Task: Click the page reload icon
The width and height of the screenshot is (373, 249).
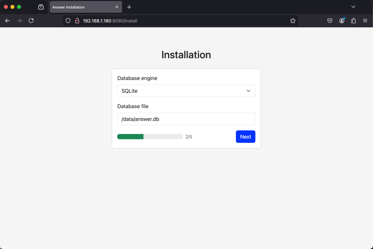Action: pyautogui.click(x=31, y=21)
